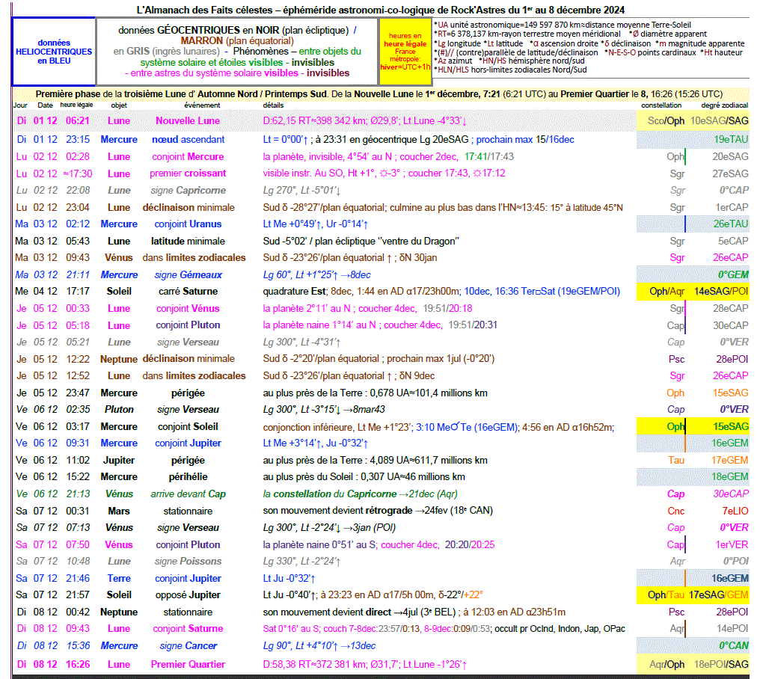Select the "événement" column header

click(x=202, y=105)
